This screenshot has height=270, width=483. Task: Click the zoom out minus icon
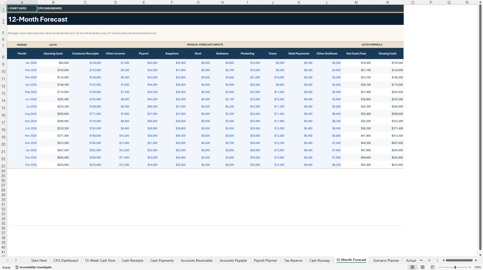(440, 267)
